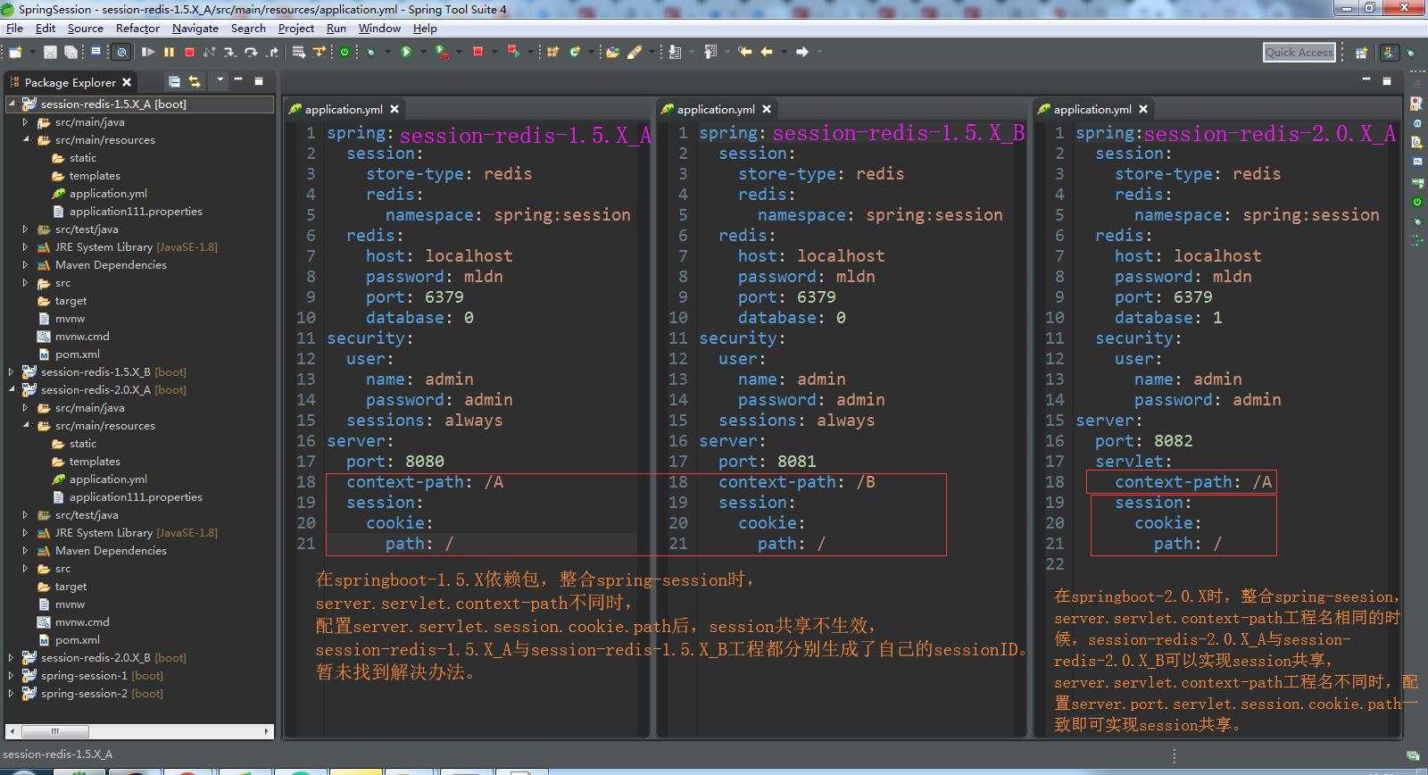Select application.yml under session-redis-2.0.X_A
The image size is (1428, 775).
[108, 479]
